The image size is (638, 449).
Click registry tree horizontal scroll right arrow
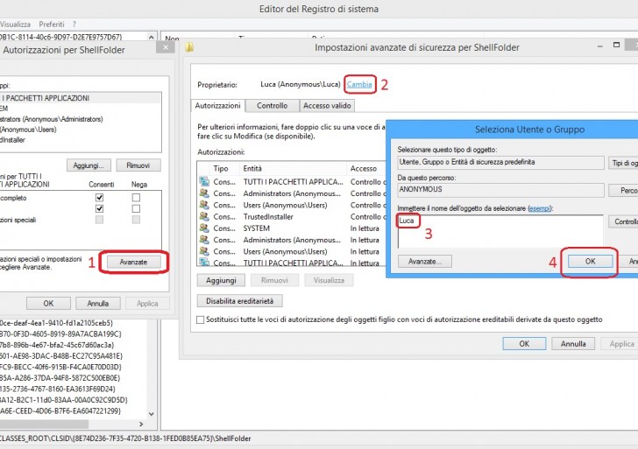(141, 424)
